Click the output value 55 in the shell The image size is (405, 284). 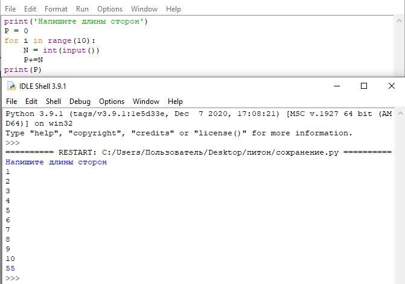pos(10,268)
